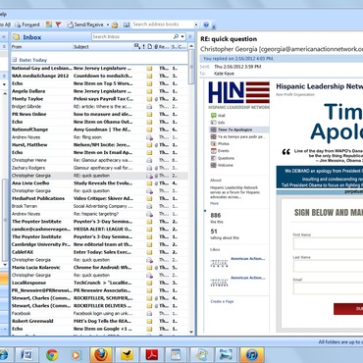Open the Categorize colored squares icon
Image resolution: width=363 pixels, height=363 pixels.
(x=49, y=25)
